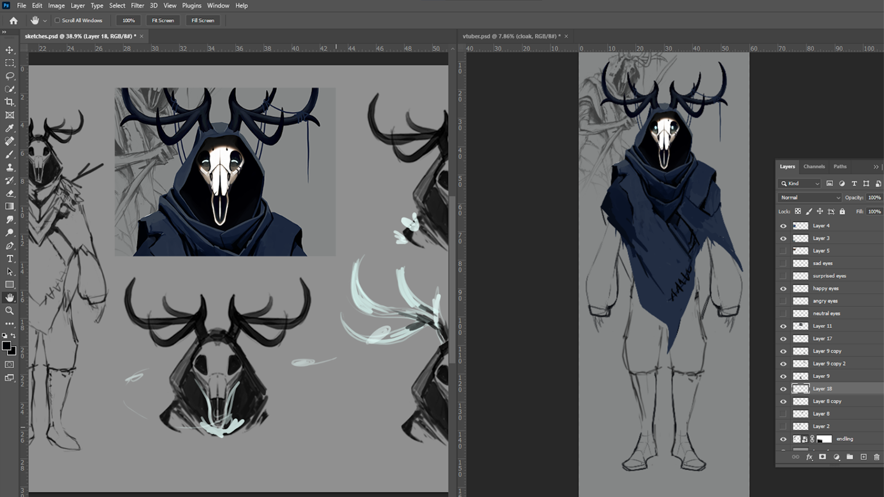The height and width of the screenshot is (497, 884).
Task: Select Layer 9 copy 2
Action: tap(829, 364)
